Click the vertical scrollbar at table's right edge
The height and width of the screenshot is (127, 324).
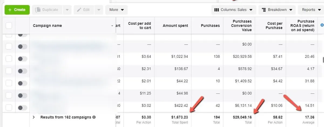323,60
